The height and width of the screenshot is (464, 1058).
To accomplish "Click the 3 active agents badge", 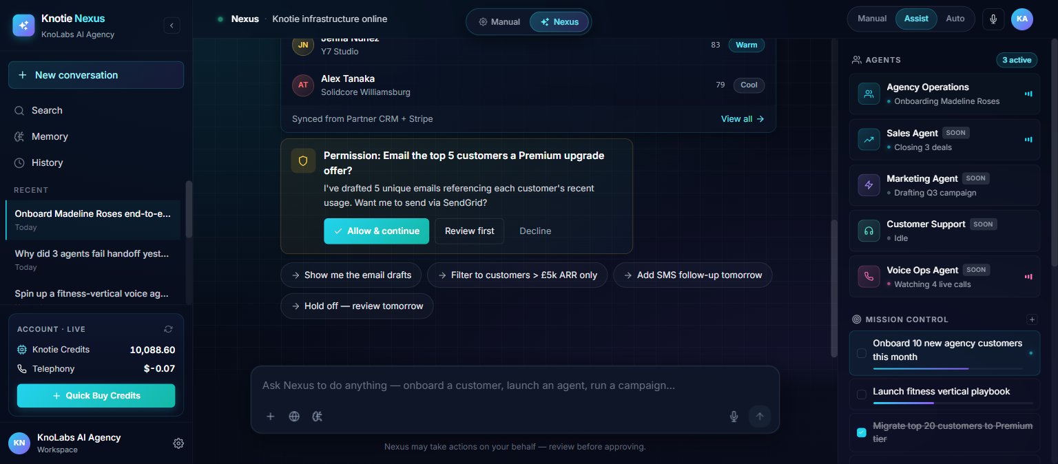I will (1017, 60).
